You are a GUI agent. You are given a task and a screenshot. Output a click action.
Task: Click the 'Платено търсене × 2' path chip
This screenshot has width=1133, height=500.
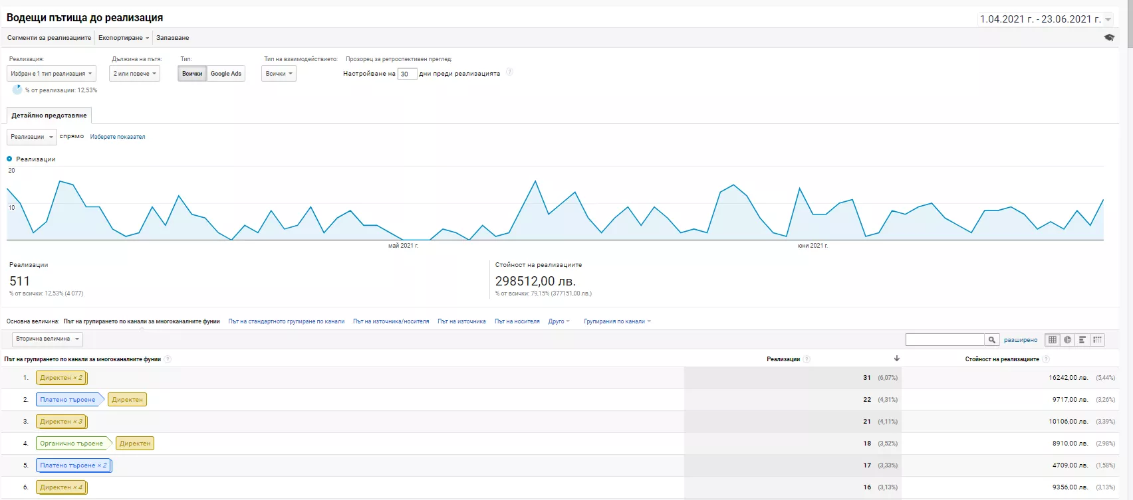pyautogui.click(x=74, y=465)
